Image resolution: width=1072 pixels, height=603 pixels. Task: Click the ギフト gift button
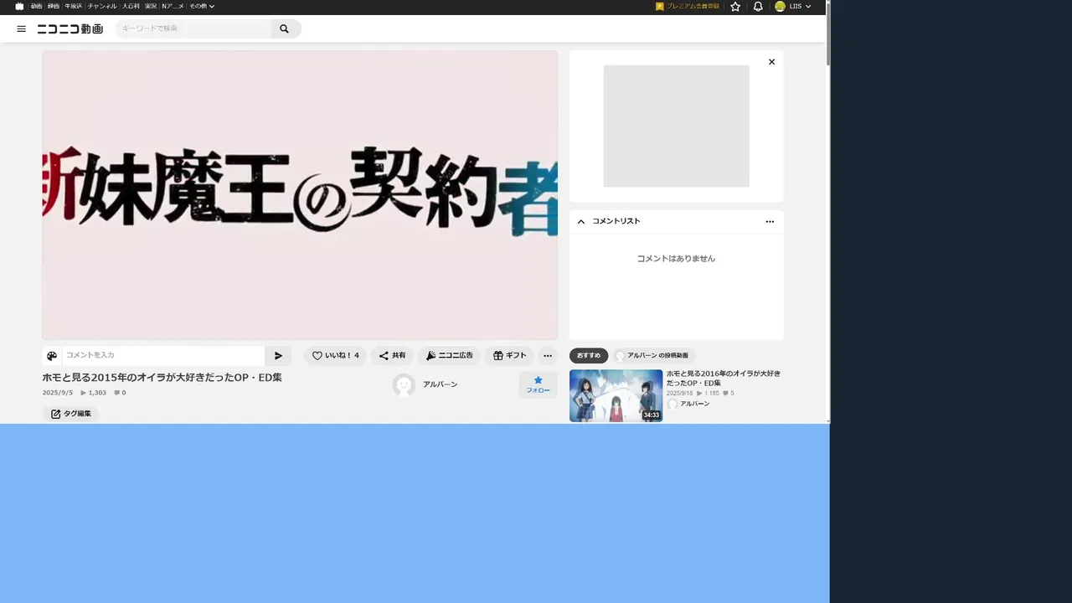coord(509,356)
